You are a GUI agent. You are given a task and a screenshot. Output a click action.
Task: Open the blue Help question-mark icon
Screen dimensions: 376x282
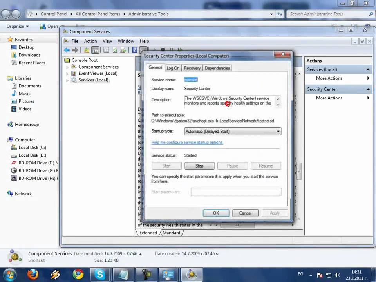pyautogui.click(x=134, y=50)
